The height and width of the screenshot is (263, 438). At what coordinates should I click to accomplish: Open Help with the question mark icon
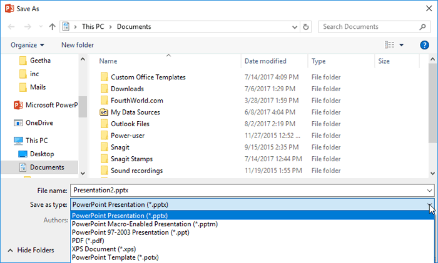point(424,45)
